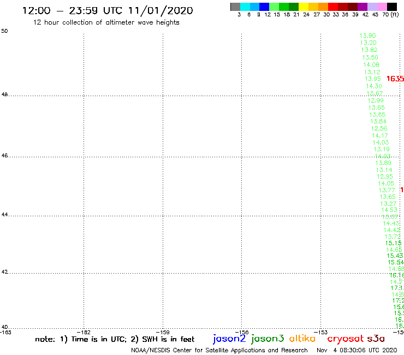This screenshot has height=355, width=404.
Task: Click the subtitle '12 hour collection of altimeter wave heights'
Action: click(106, 22)
